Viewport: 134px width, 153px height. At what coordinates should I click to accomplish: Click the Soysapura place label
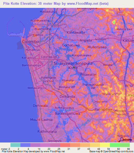tap(55, 141)
